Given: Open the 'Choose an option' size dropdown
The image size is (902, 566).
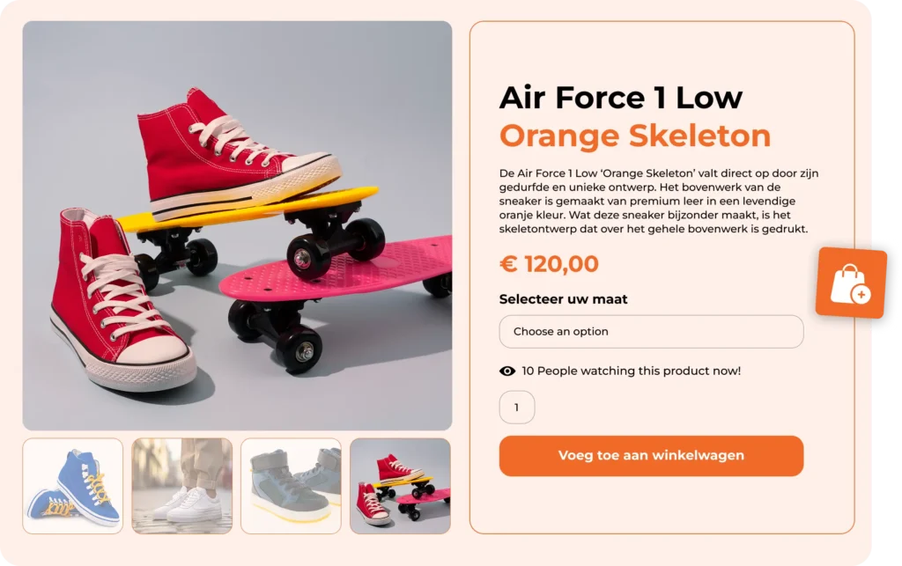Looking at the screenshot, I should coord(651,332).
